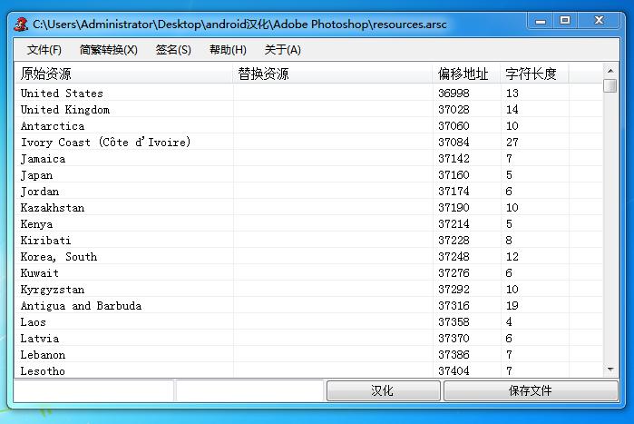This screenshot has width=634, height=424.
Task: Click offset value 37292
Action: (x=454, y=290)
